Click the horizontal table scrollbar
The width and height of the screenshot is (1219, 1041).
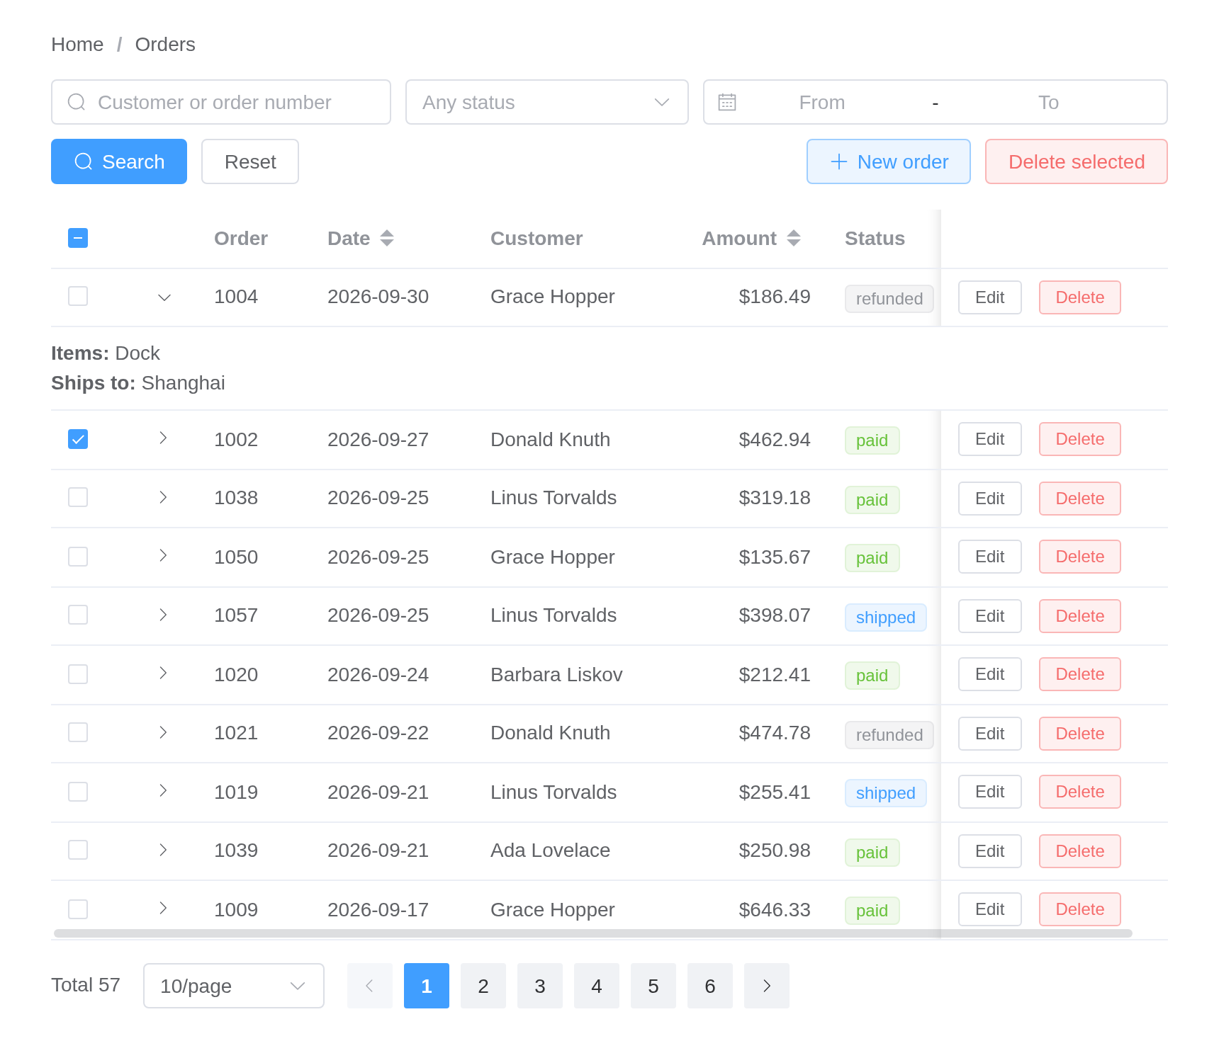coord(592,933)
